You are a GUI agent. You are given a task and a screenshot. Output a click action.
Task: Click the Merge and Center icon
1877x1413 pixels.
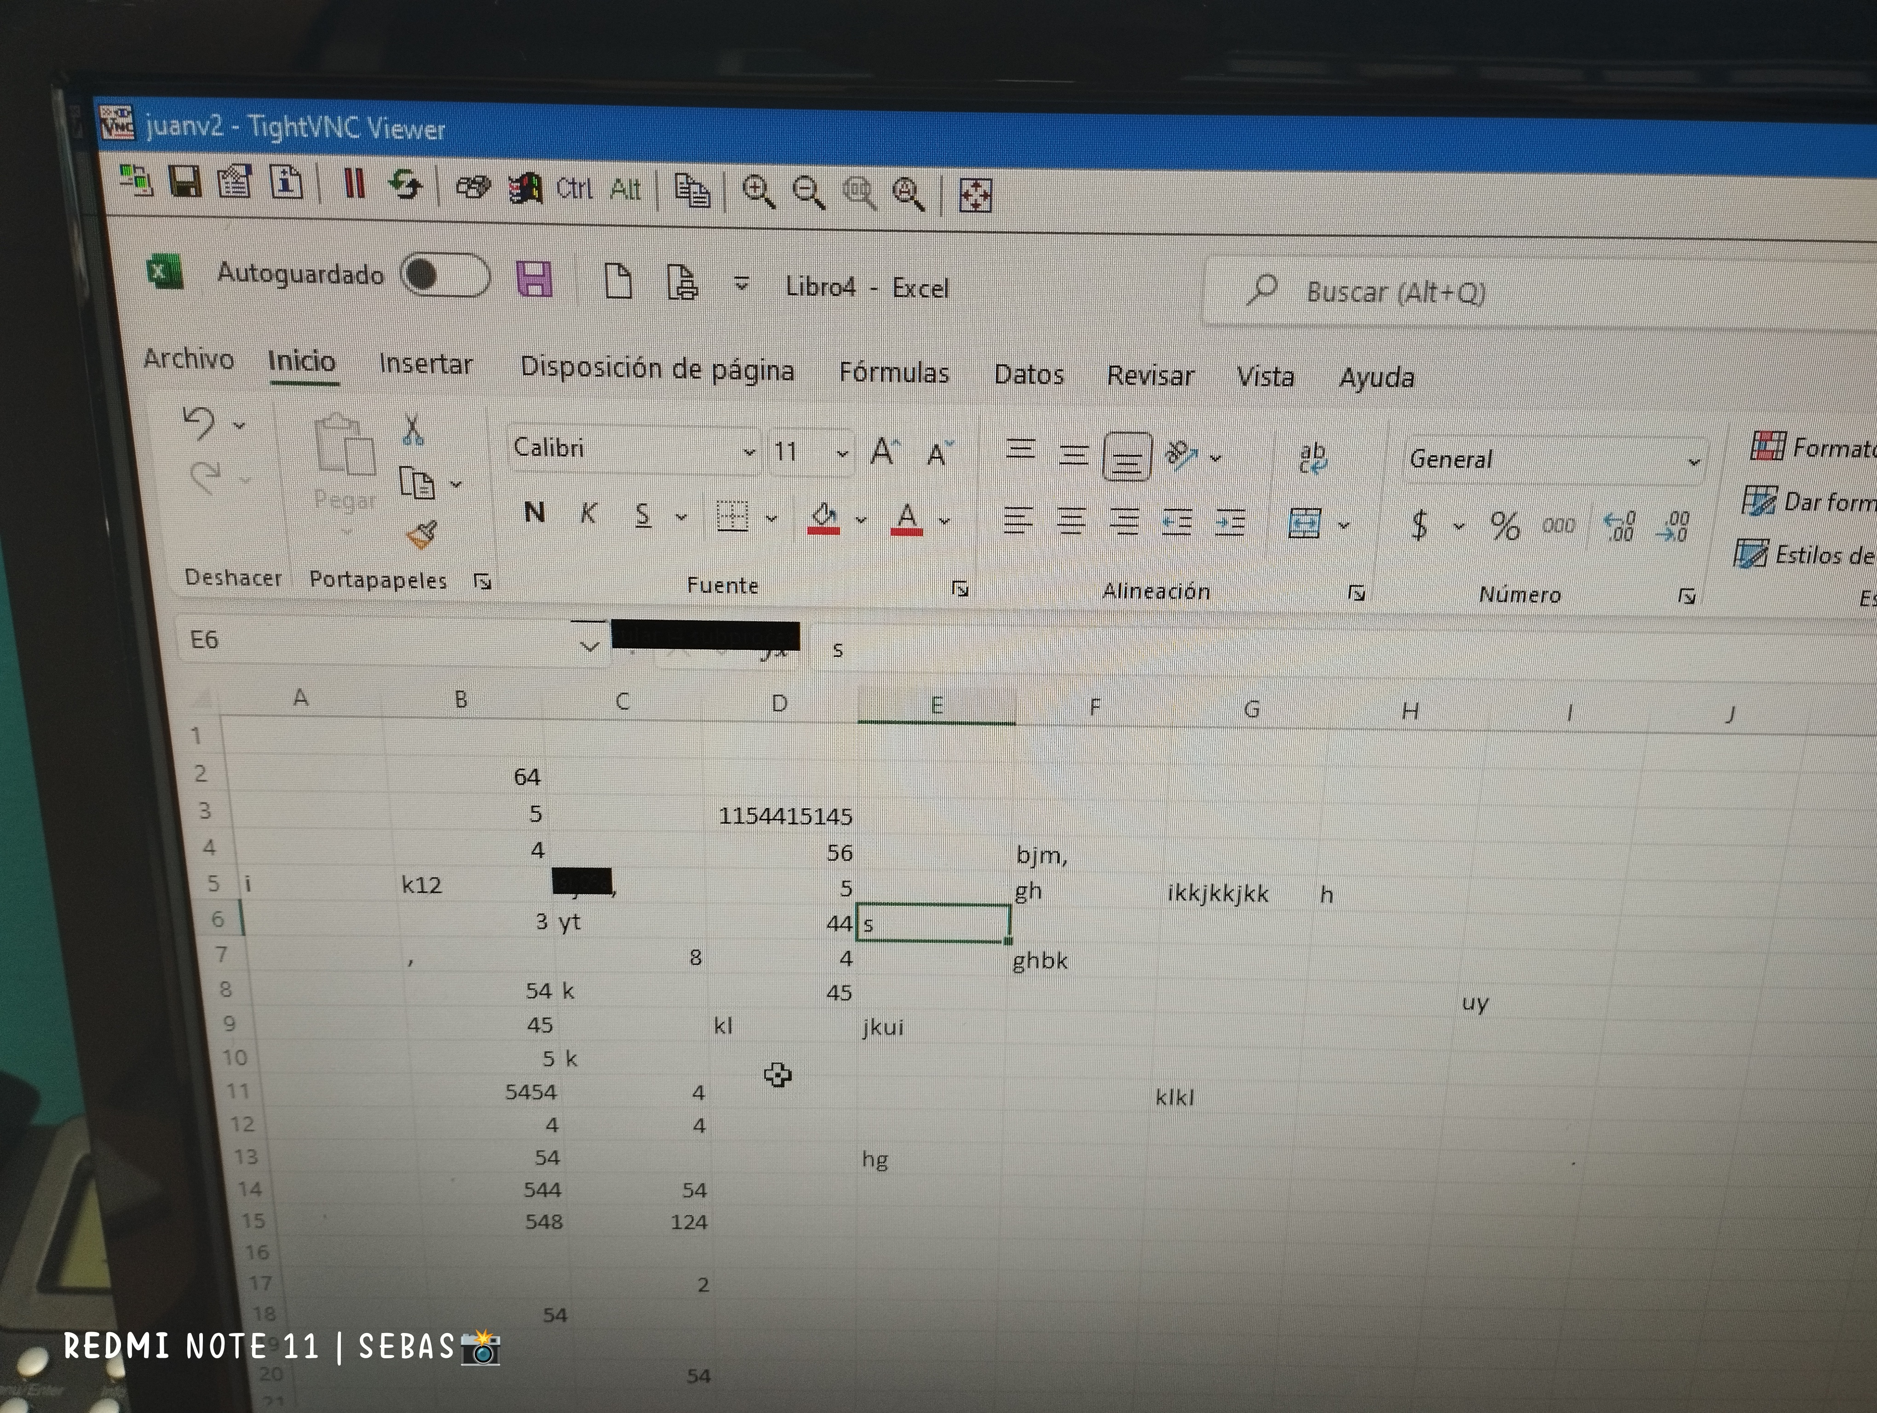click(1304, 523)
